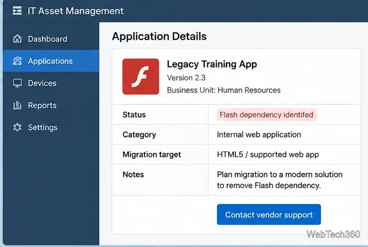Open Settings from the sidebar
368x247 pixels.
coord(51,127)
